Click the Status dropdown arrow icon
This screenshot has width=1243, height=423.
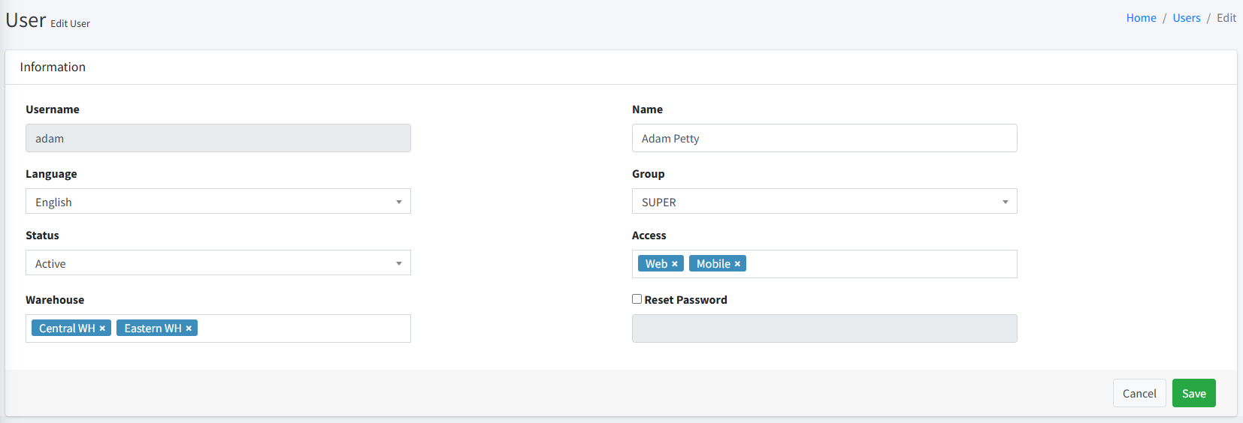click(399, 263)
